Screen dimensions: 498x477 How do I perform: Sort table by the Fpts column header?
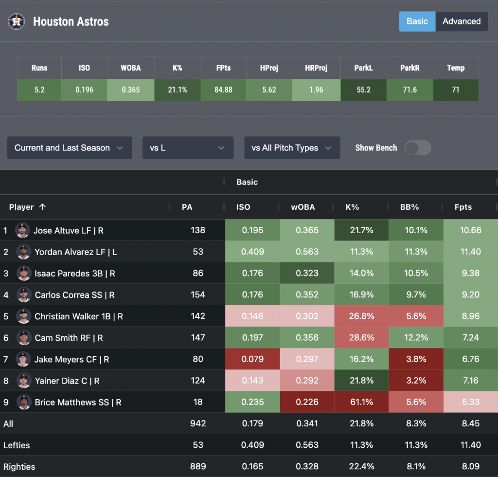click(x=462, y=207)
